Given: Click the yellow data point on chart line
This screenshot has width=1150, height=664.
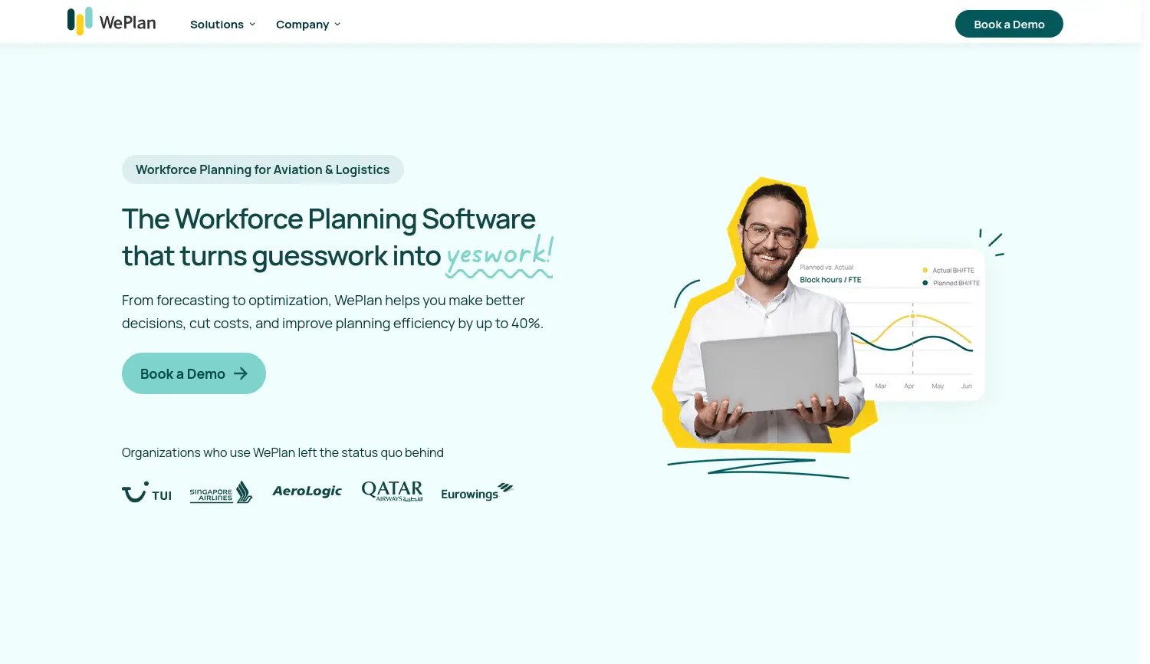Looking at the screenshot, I should click(912, 316).
